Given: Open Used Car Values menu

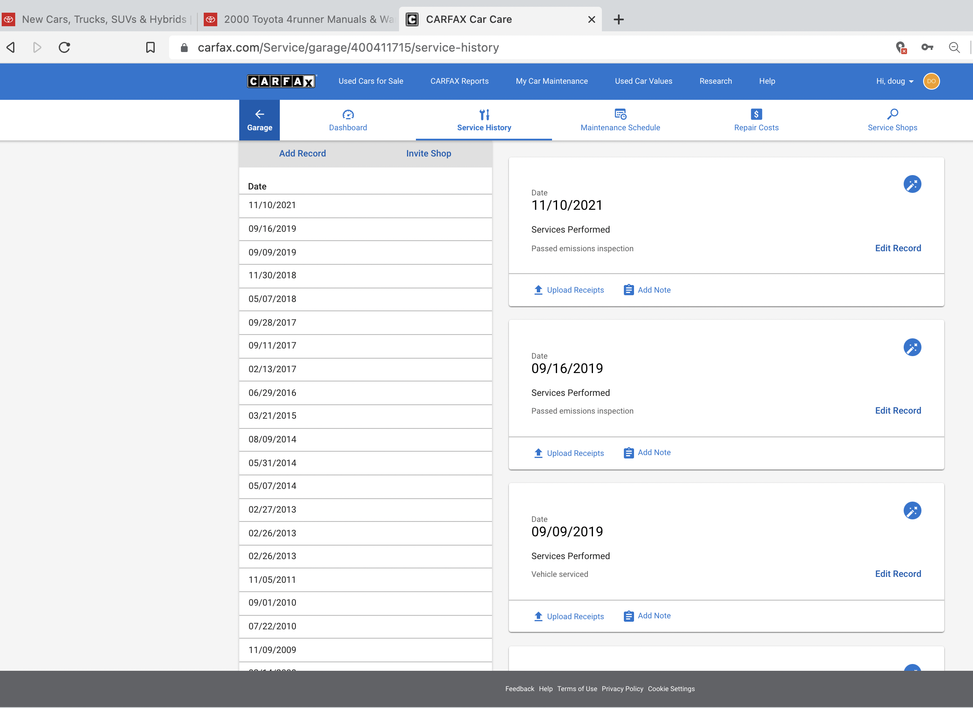Looking at the screenshot, I should (x=643, y=81).
